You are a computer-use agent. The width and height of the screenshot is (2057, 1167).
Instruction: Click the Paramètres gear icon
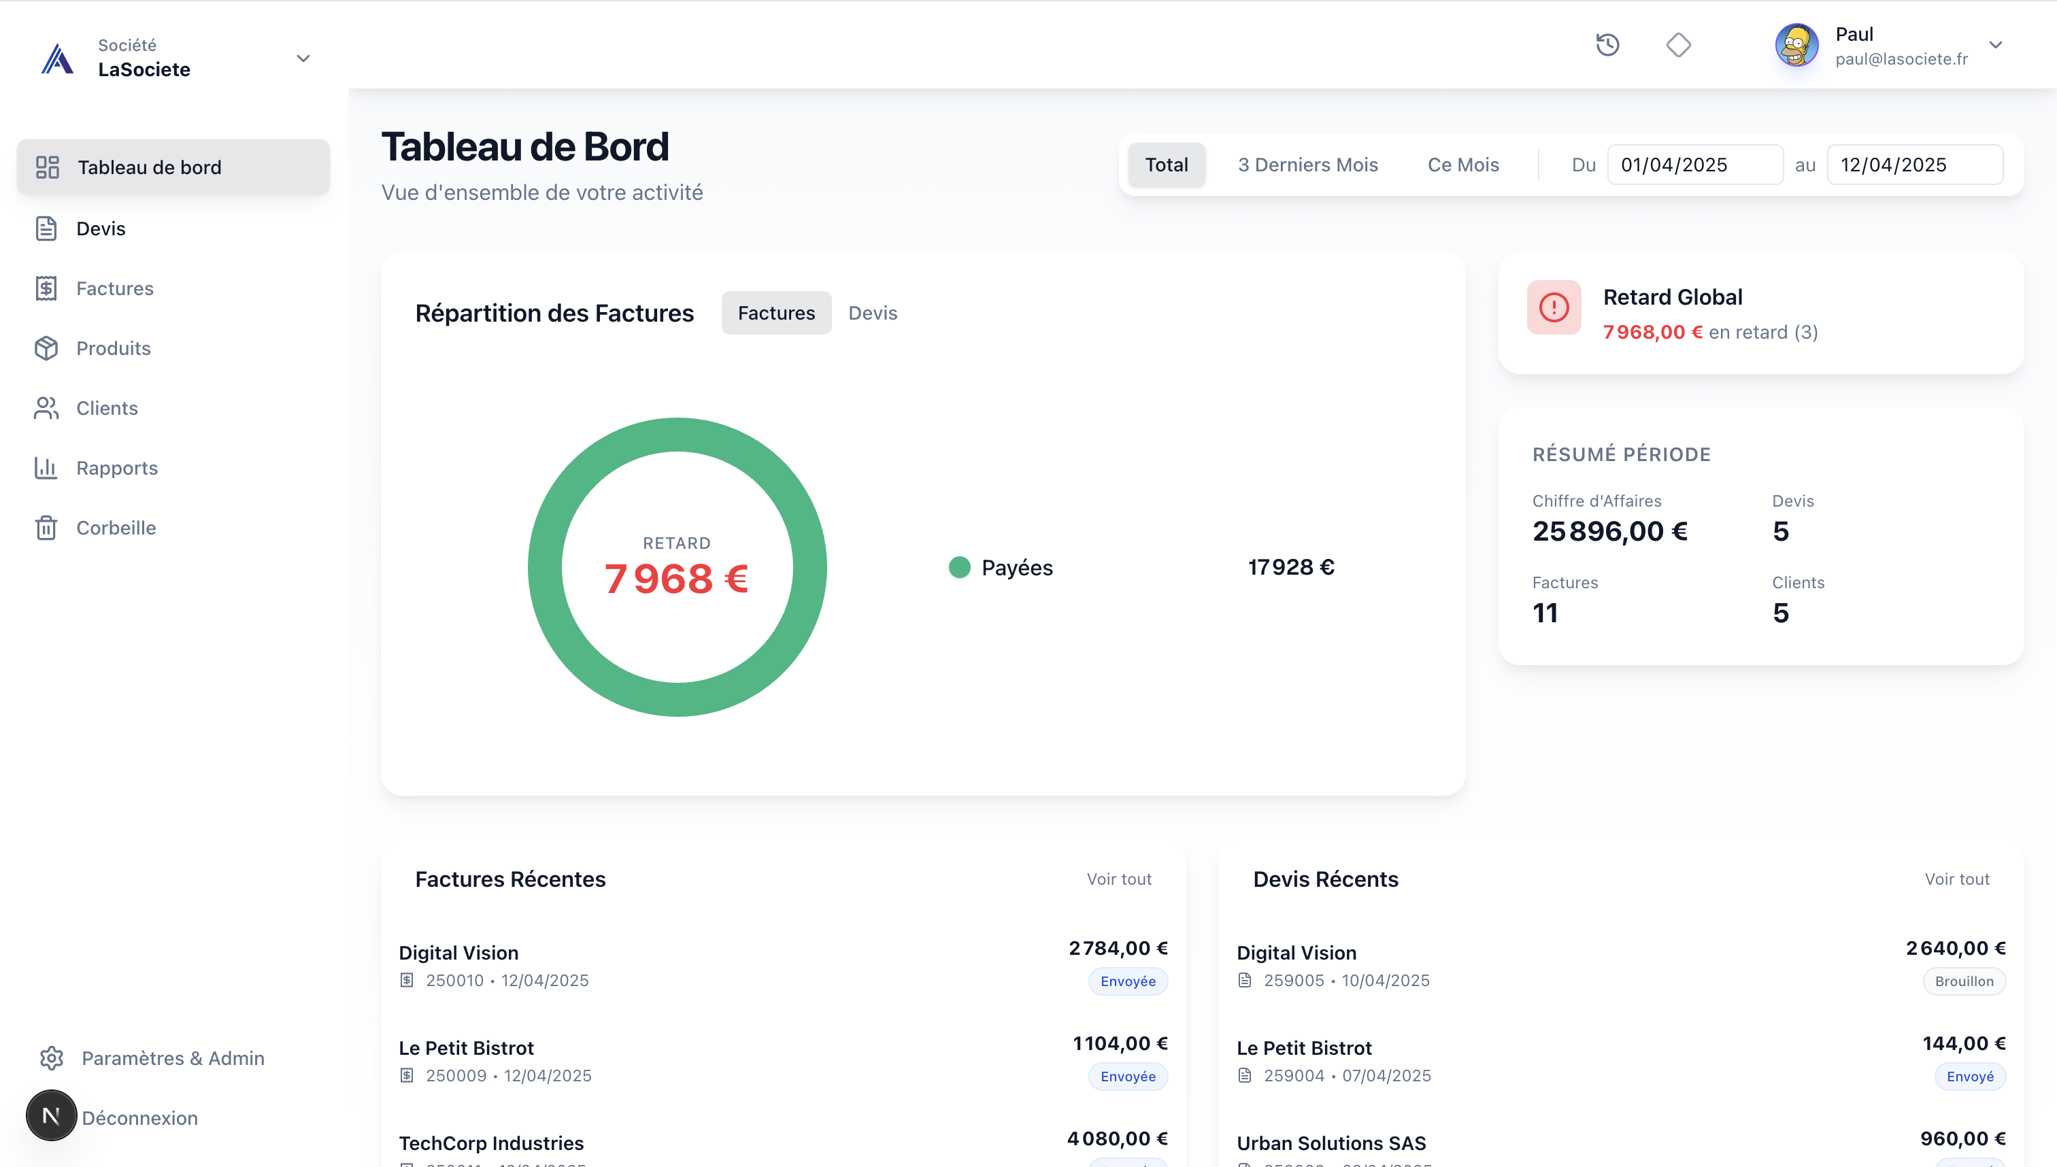(x=51, y=1058)
